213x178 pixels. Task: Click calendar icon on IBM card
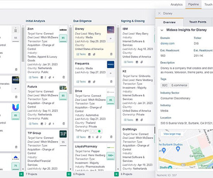click(x=137, y=62)
